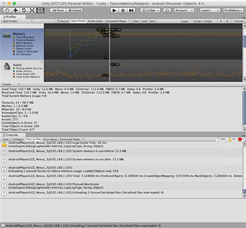Screen dimensions: 246x228
Task: Select 'Unloading 1 unused Assets' log entry
Action: point(121,169)
